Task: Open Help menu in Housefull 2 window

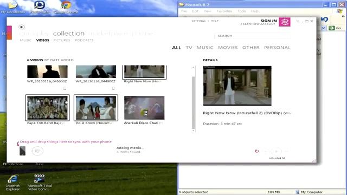Action: point(254,11)
